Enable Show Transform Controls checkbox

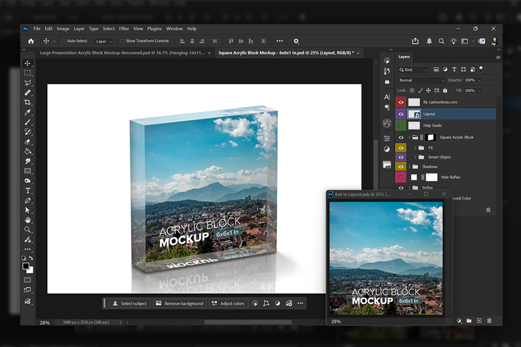pyautogui.click(x=122, y=41)
